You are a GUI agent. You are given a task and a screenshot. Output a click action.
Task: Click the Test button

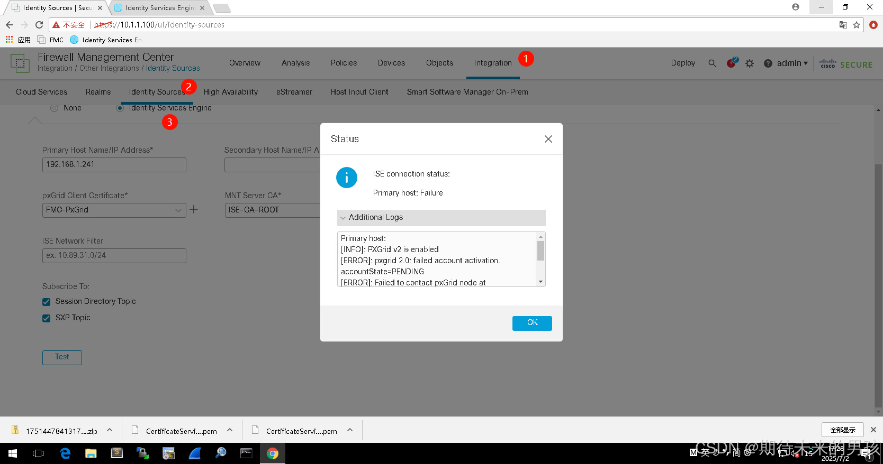pyautogui.click(x=62, y=358)
